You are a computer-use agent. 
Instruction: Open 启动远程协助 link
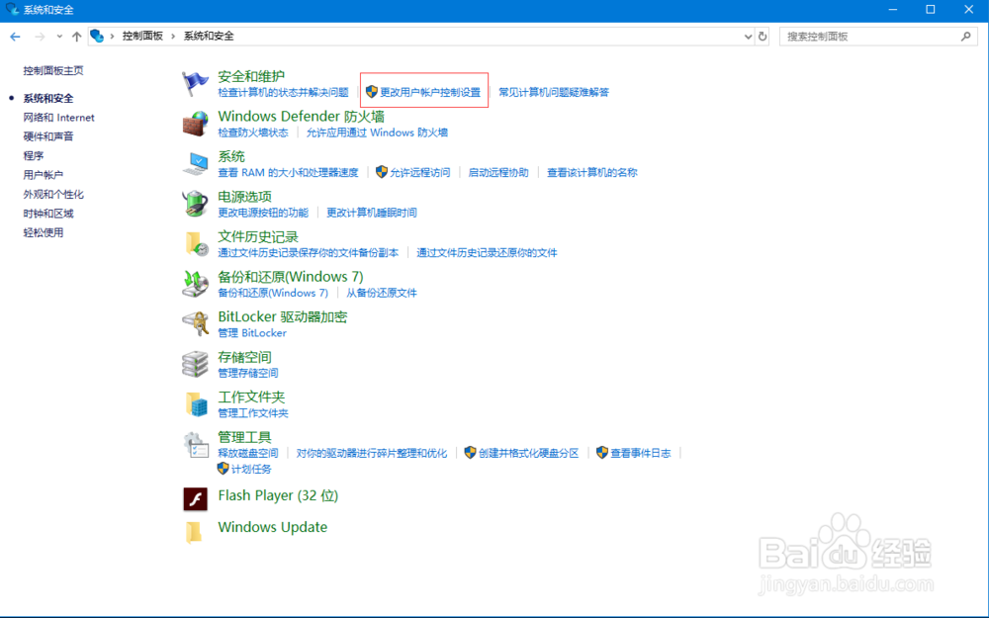[498, 172]
